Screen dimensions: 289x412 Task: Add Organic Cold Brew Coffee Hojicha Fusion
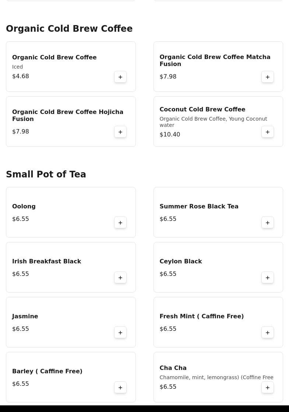(x=120, y=132)
